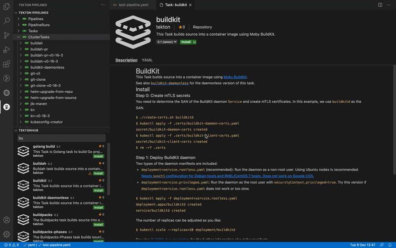
Task: Open editor more actions menu
Action: [x=389, y=5]
